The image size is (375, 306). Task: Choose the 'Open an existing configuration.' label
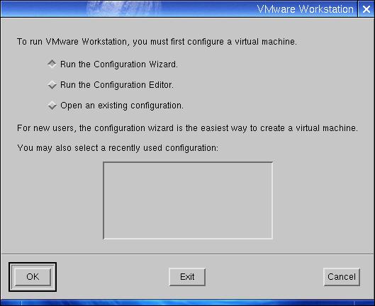pyautogui.click(x=122, y=106)
